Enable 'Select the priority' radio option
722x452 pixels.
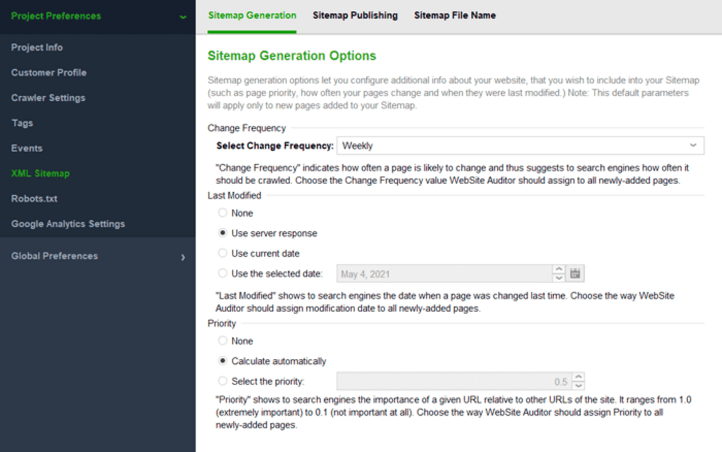pos(222,382)
